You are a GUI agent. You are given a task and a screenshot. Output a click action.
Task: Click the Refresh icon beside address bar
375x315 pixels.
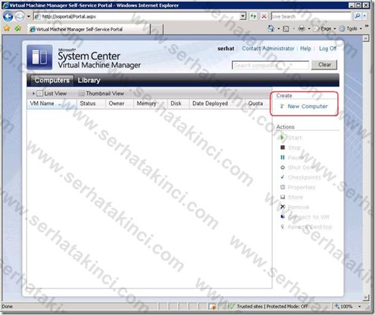(x=253, y=16)
